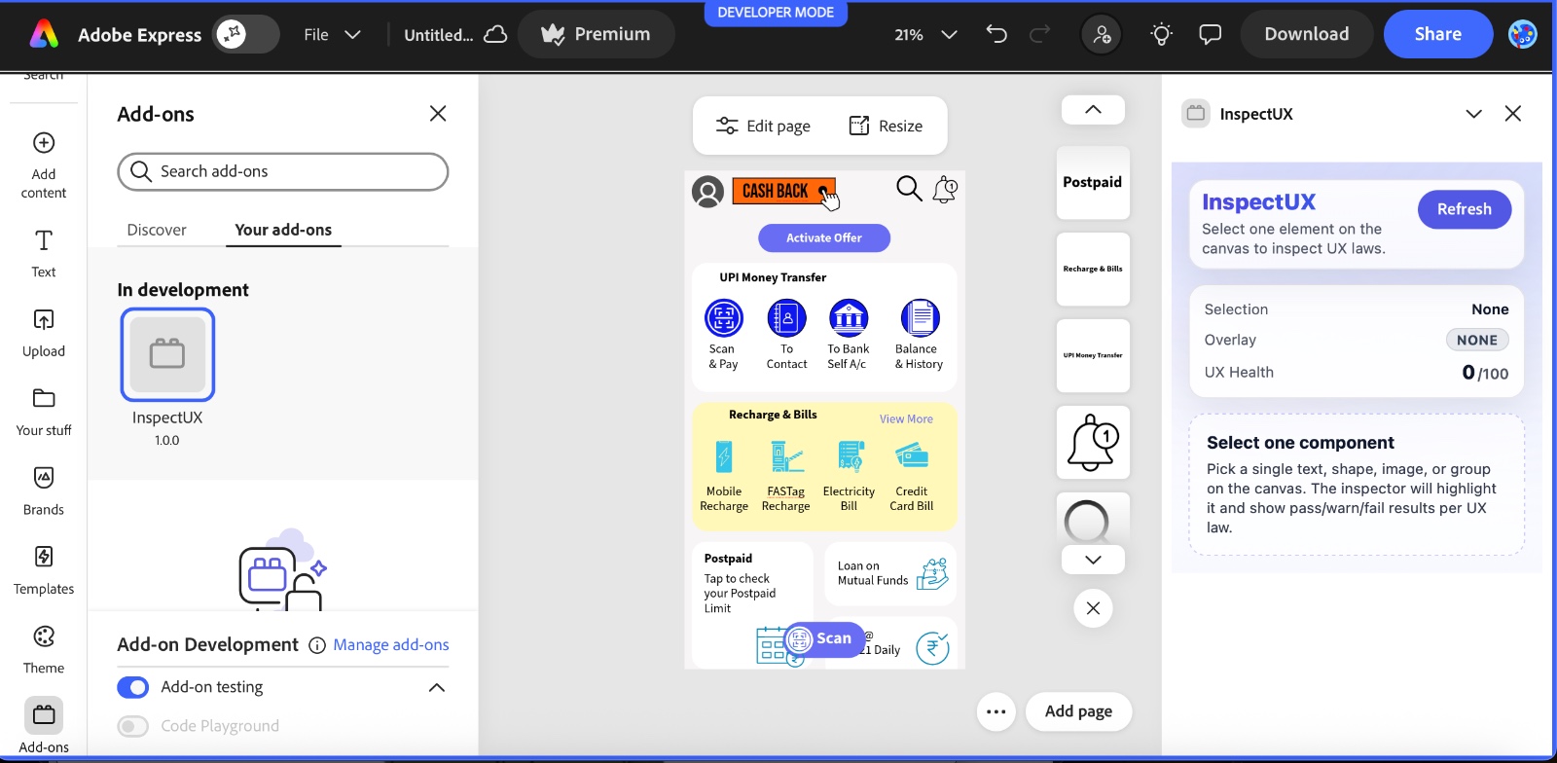1557x763 pixels.
Task: Click the Adobe Express logo
Action: (44, 34)
